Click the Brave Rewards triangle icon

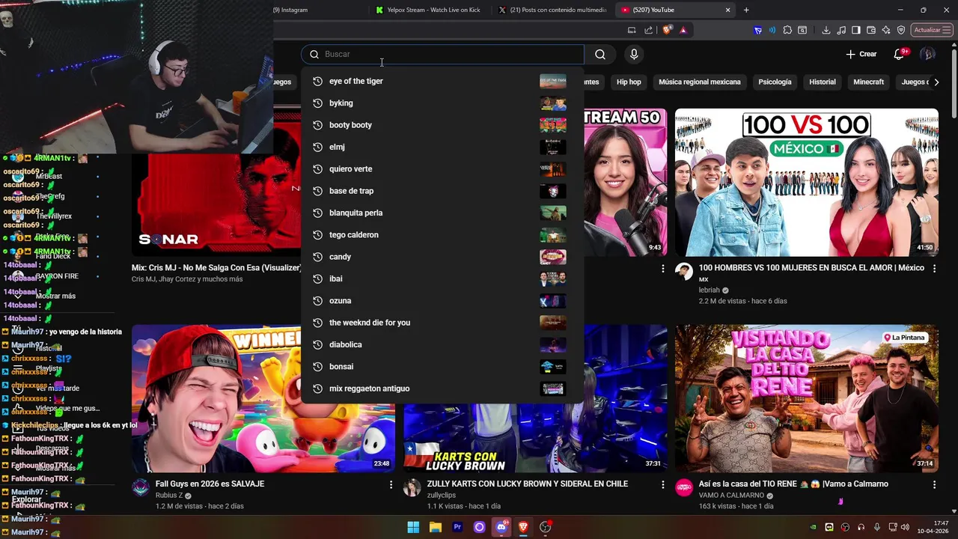[x=683, y=30]
